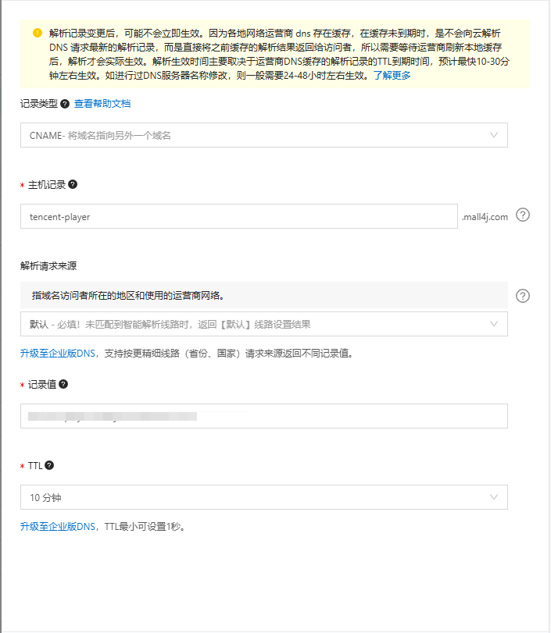Click the help icon beside 记录类型

pos(65,104)
